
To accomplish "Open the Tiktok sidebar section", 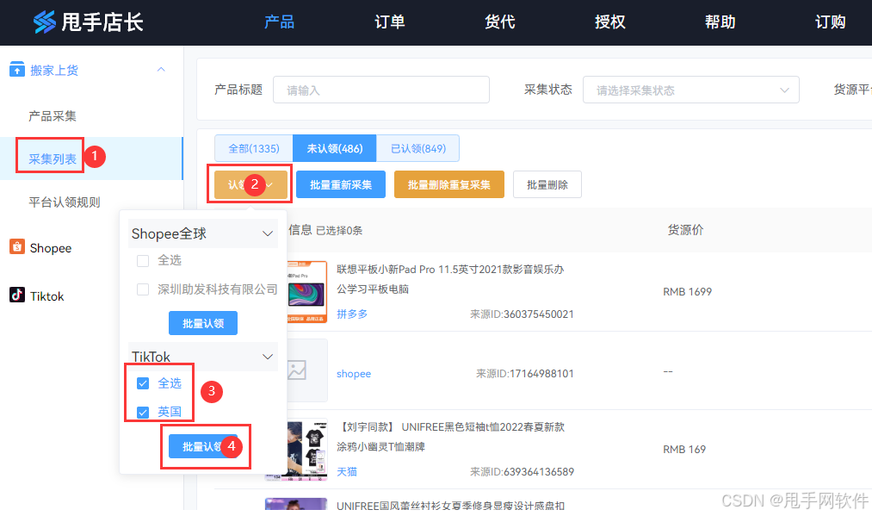I will 47,296.
